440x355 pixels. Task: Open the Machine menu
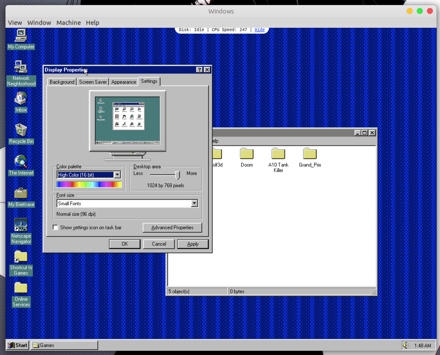pos(68,22)
